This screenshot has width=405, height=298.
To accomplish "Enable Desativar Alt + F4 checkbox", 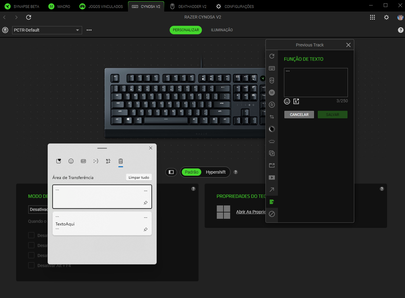I will click(x=31, y=265).
